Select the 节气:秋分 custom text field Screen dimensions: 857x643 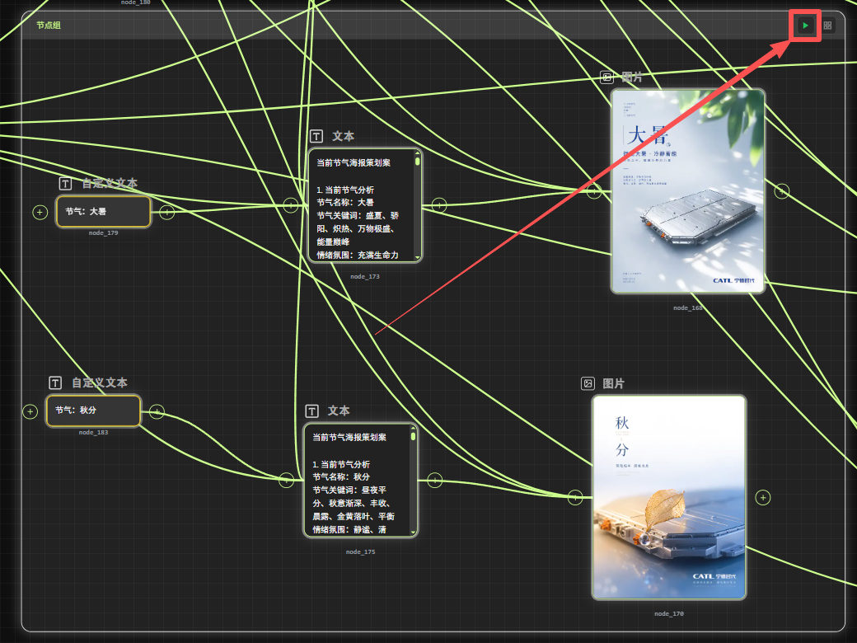coord(93,411)
